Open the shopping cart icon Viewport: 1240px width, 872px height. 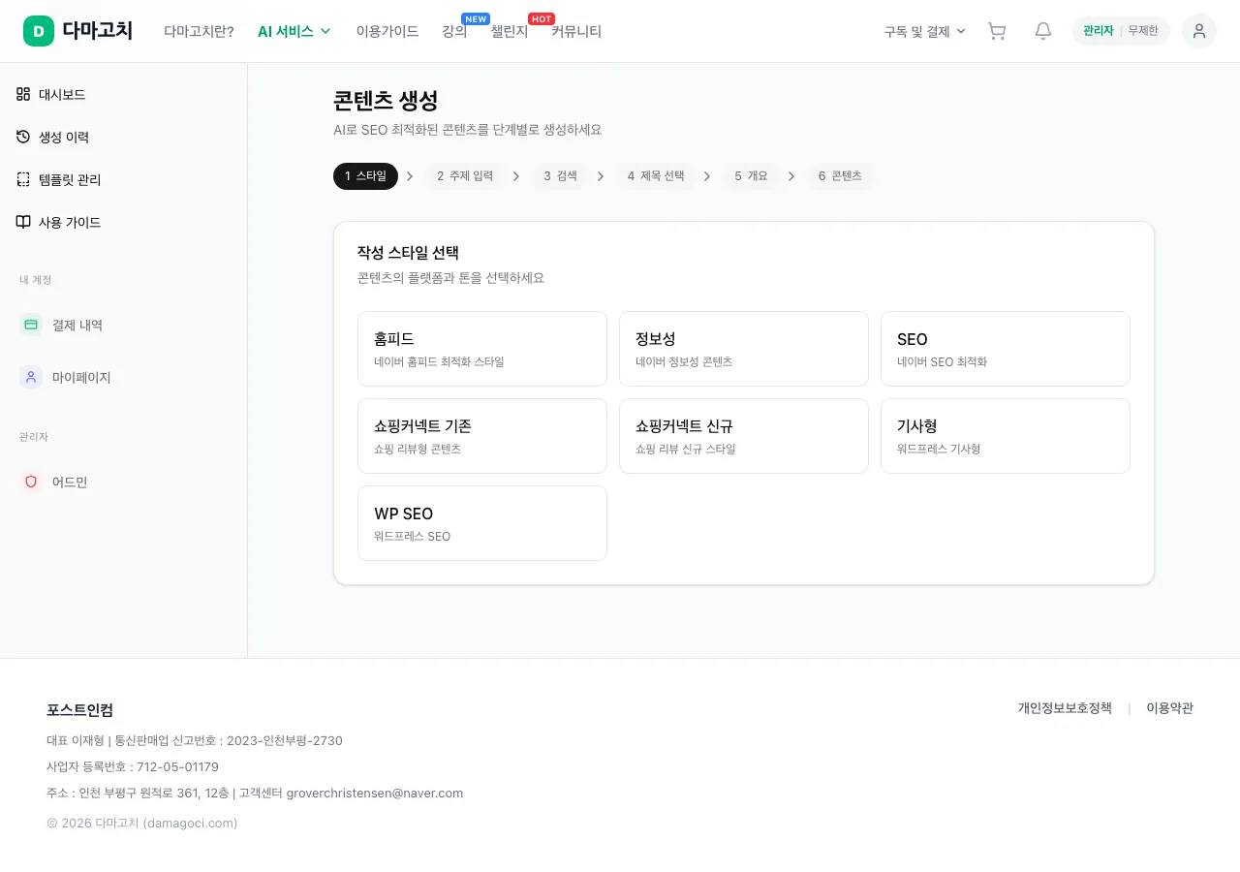pos(997,31)
